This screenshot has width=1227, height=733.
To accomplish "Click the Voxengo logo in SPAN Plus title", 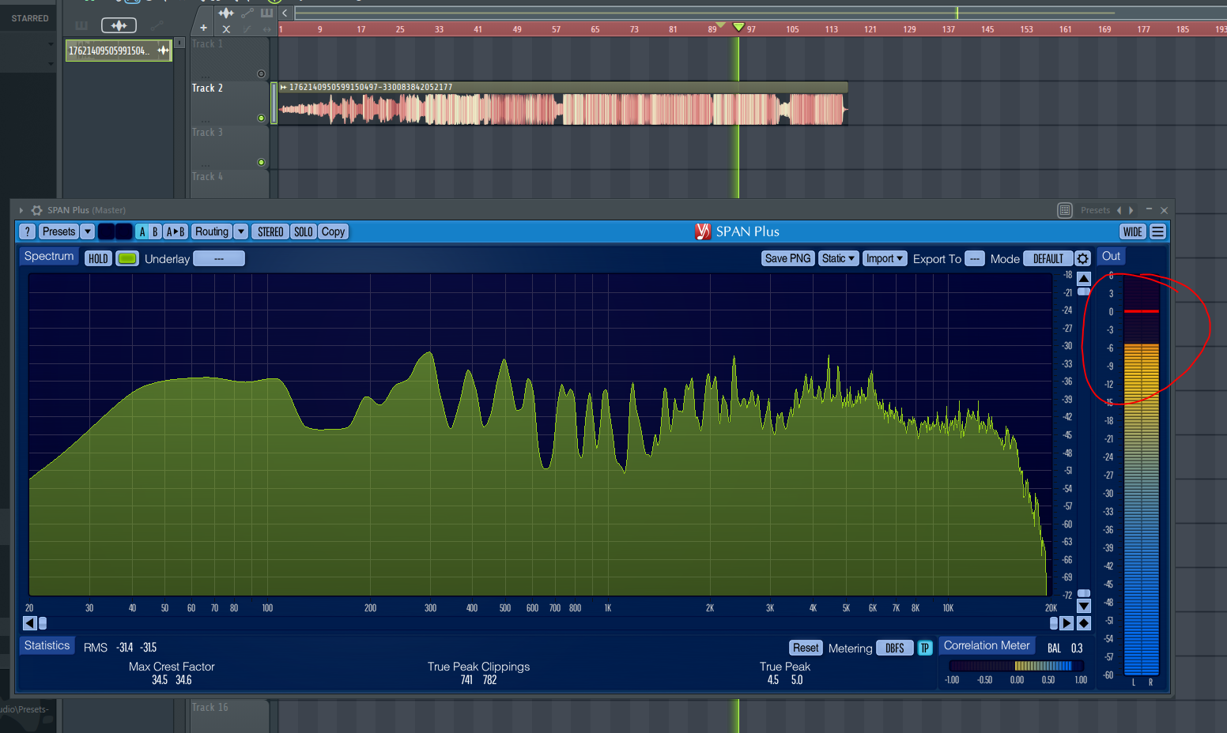I will click(x=703, y=231).
